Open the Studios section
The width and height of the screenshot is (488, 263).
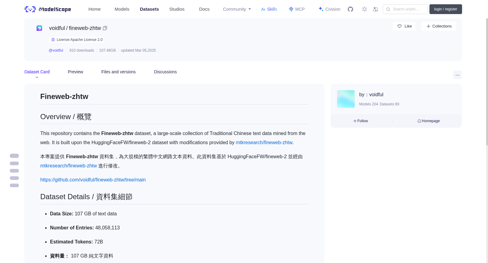click(177, 9)
